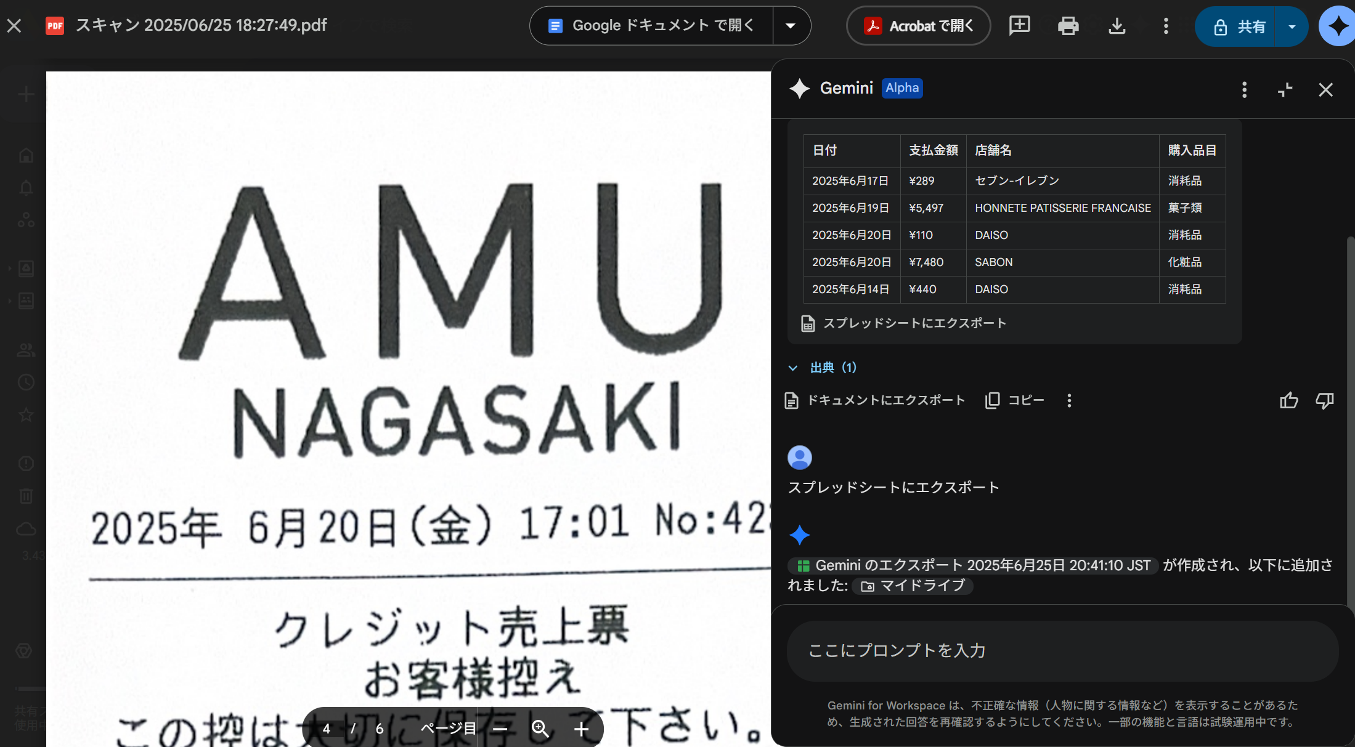Print the document using the printer icon

point(1068,26)
